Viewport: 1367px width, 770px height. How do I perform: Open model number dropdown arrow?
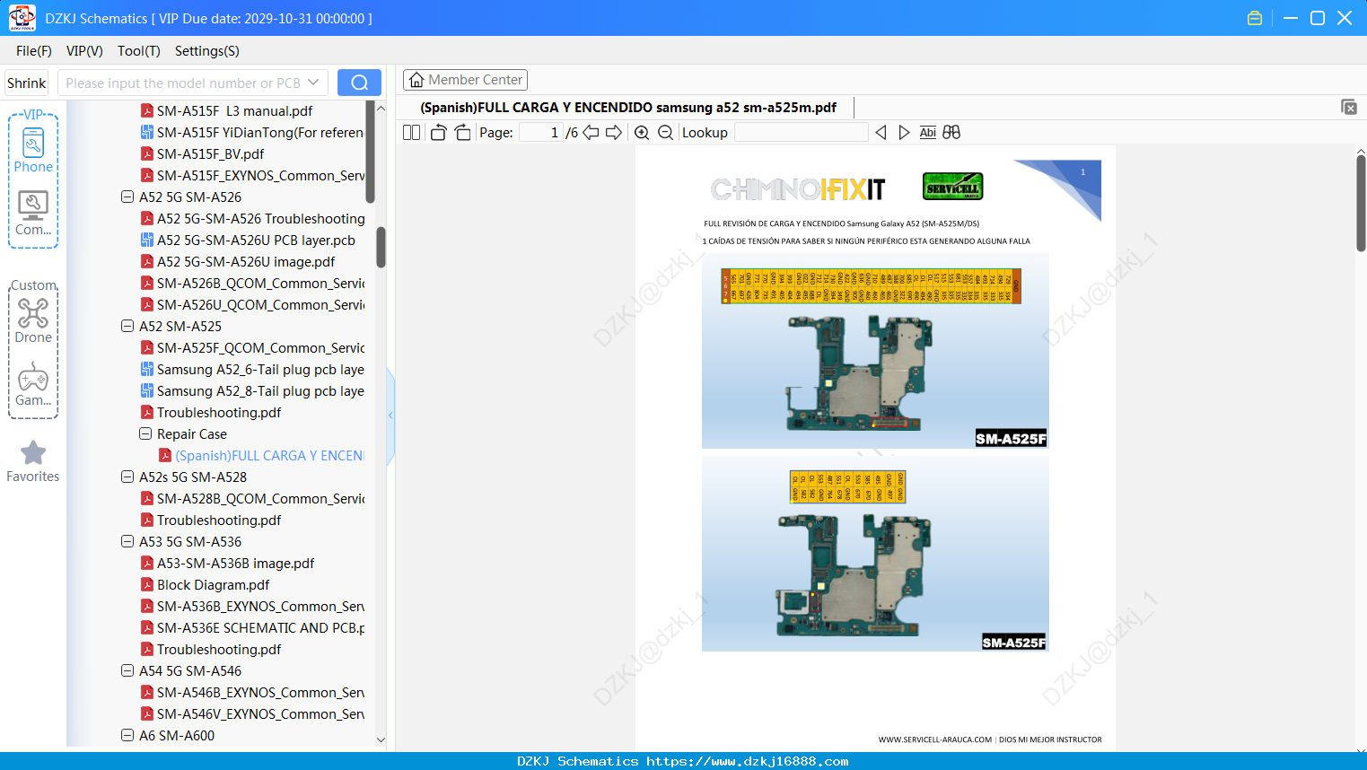coord(313,83)
